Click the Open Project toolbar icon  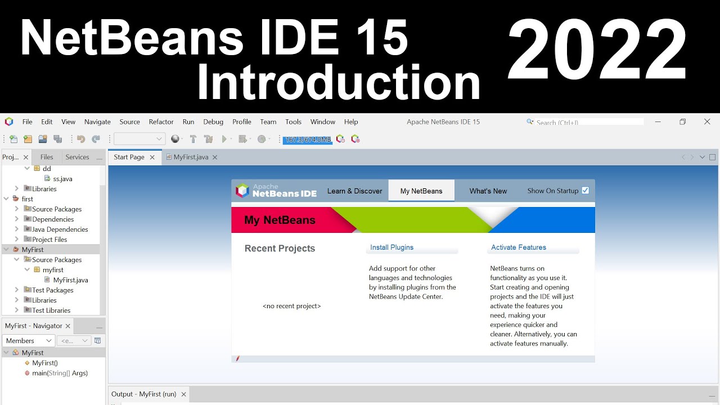pyautogui.click(x=42, y=138)
